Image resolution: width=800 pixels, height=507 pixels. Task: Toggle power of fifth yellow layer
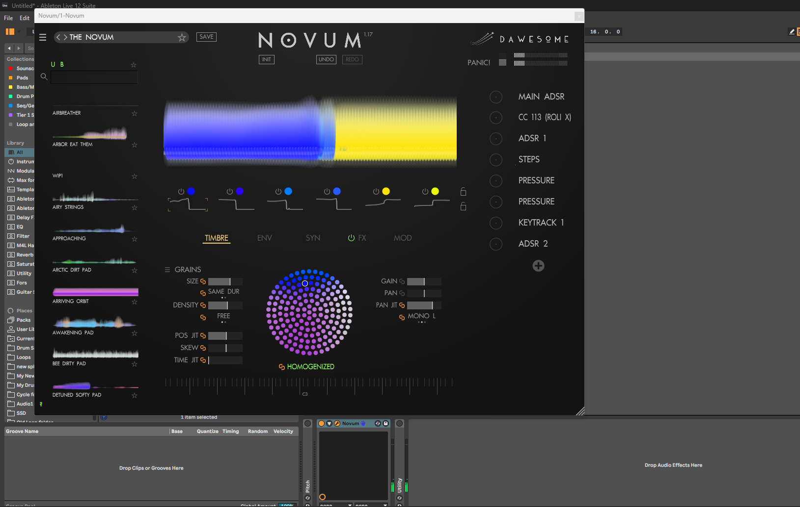click(x=376, y=192)
